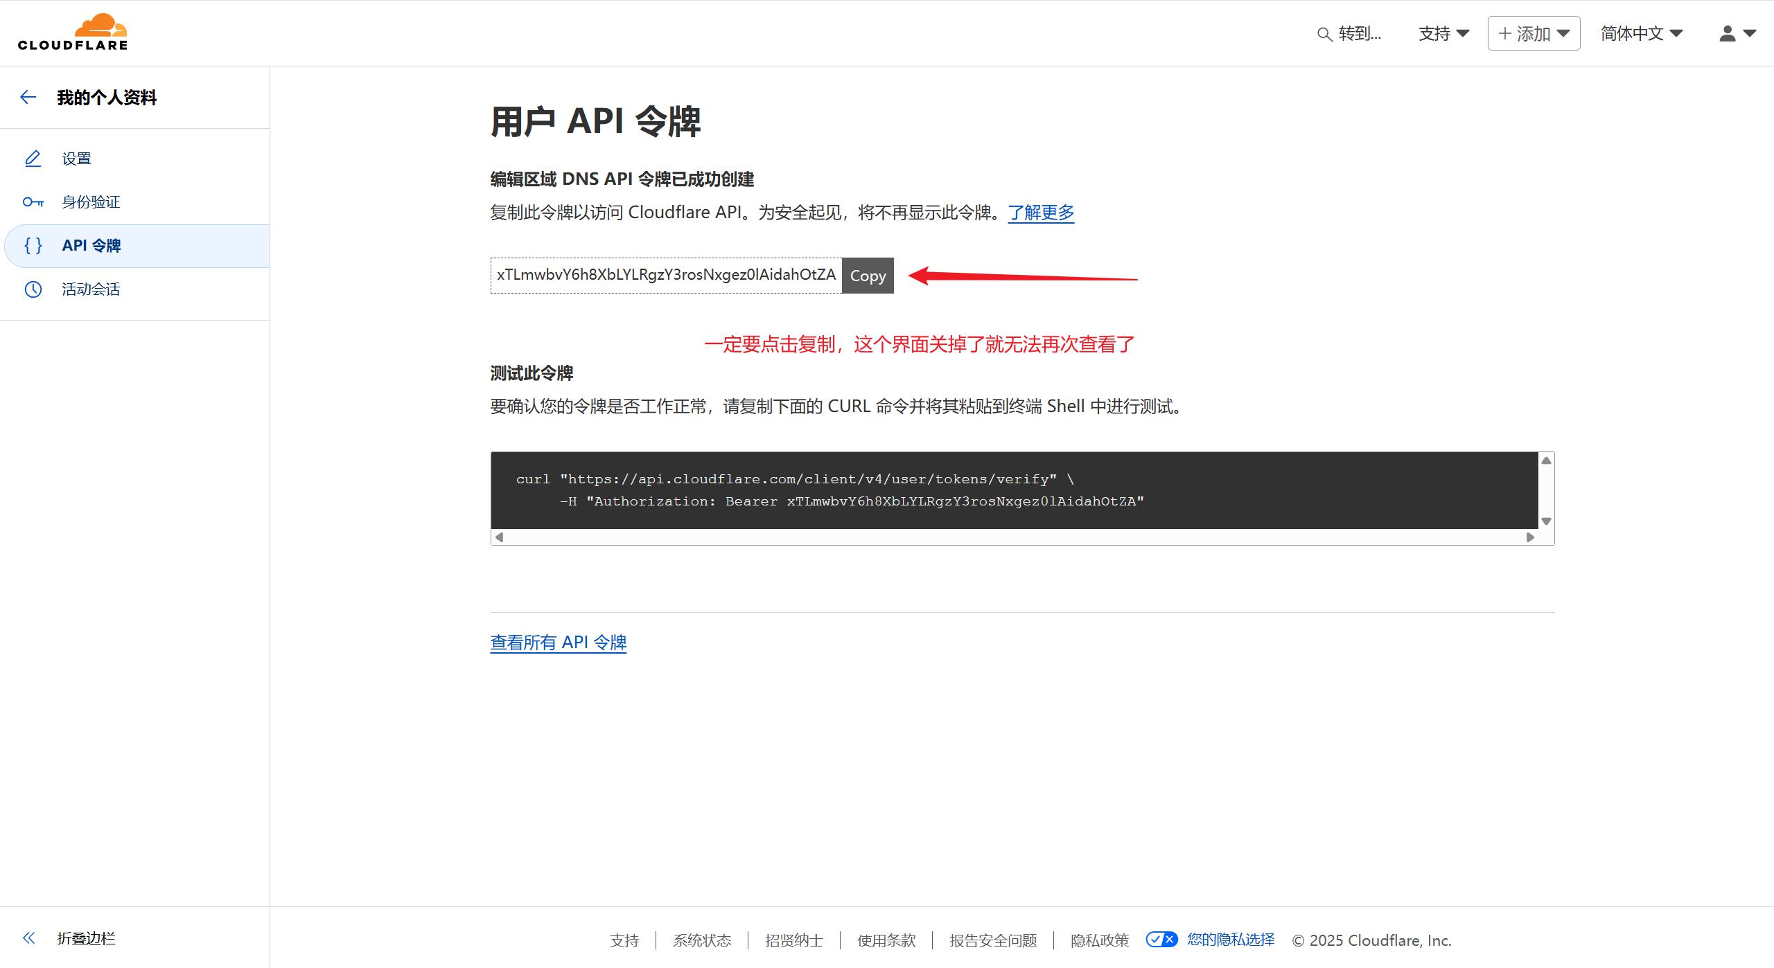Click the braces icon for API 令牌

tap(33, 246)
